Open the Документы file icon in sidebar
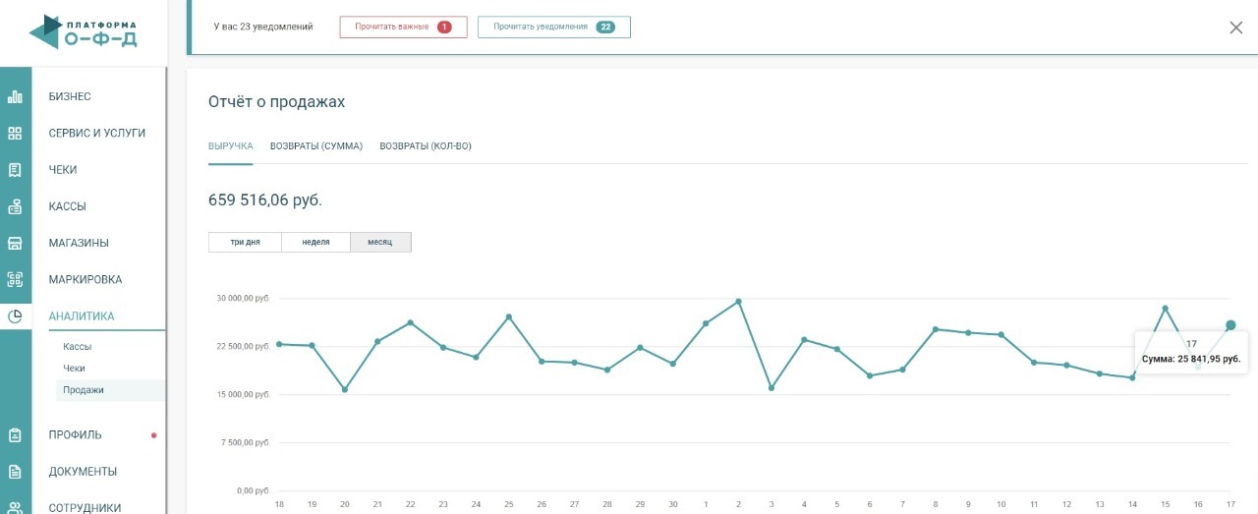 click(15, 471)
